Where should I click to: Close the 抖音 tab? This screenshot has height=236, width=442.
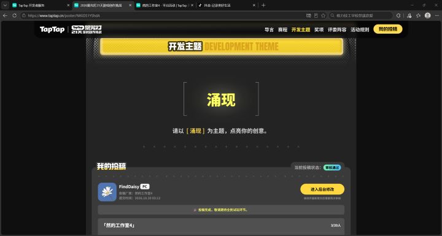(254, 6)
